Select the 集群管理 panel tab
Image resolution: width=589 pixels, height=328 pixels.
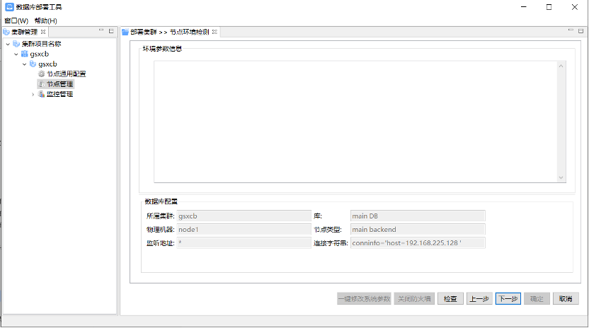24,32
